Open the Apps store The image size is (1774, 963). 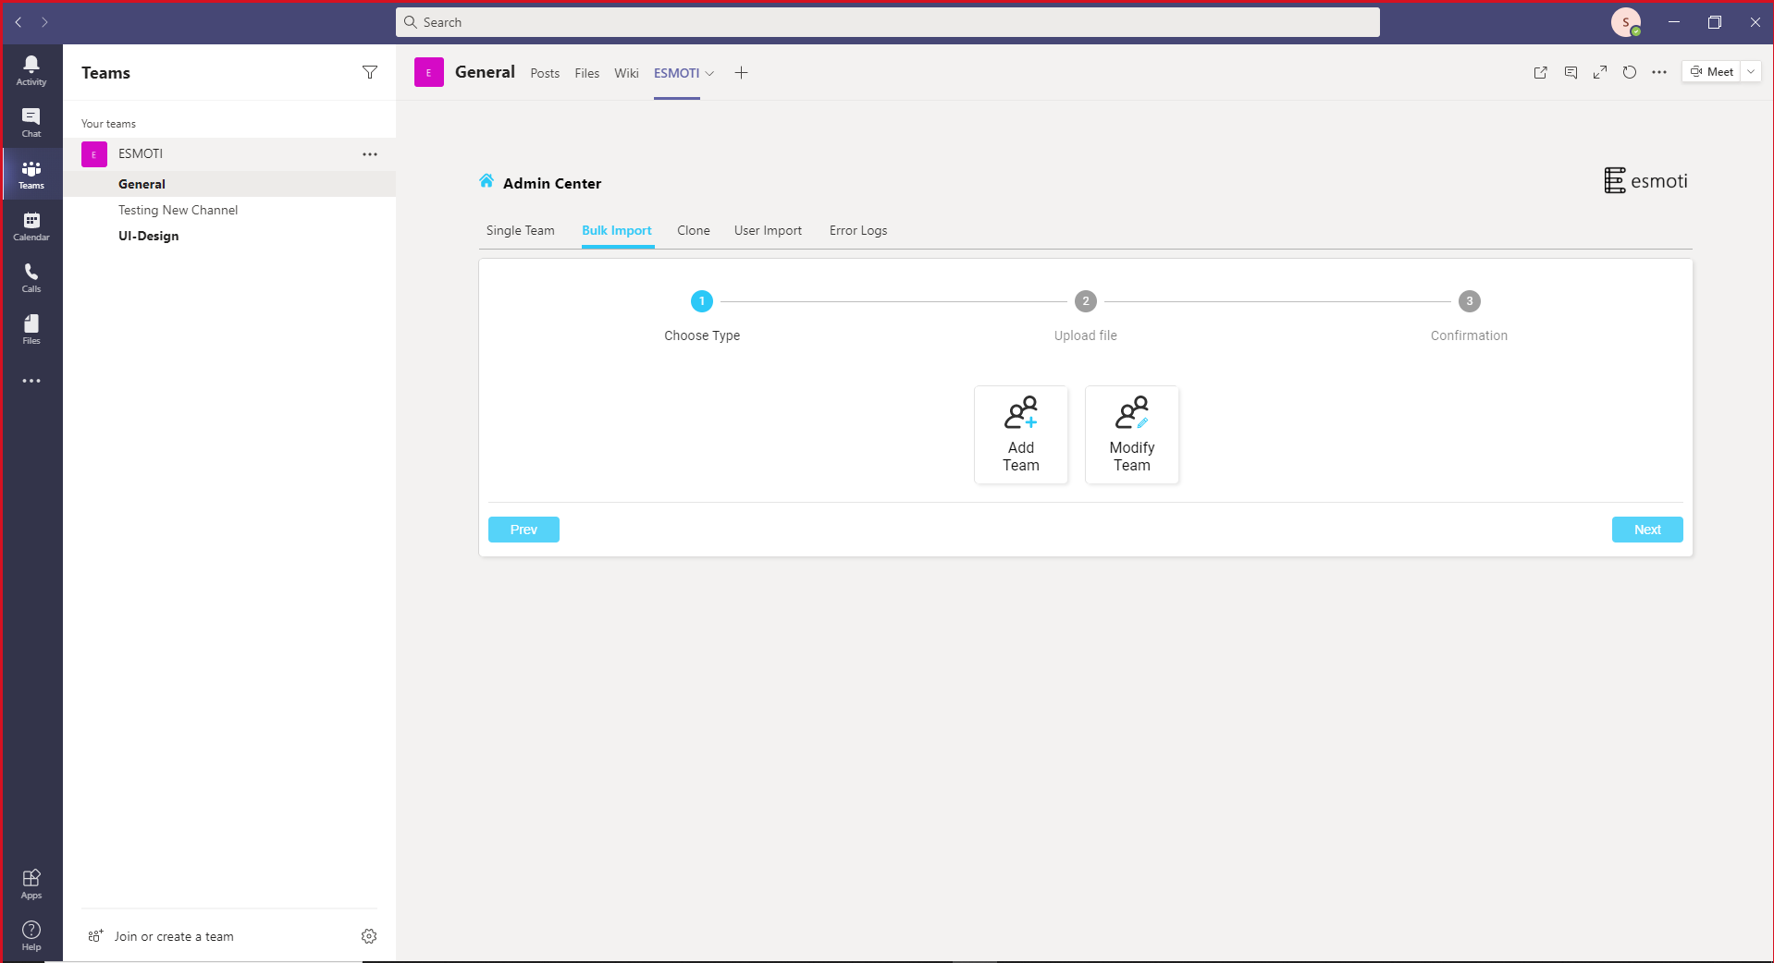31,884
